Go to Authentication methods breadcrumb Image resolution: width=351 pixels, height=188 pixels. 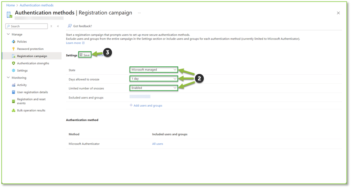click(x=37, y=5)
